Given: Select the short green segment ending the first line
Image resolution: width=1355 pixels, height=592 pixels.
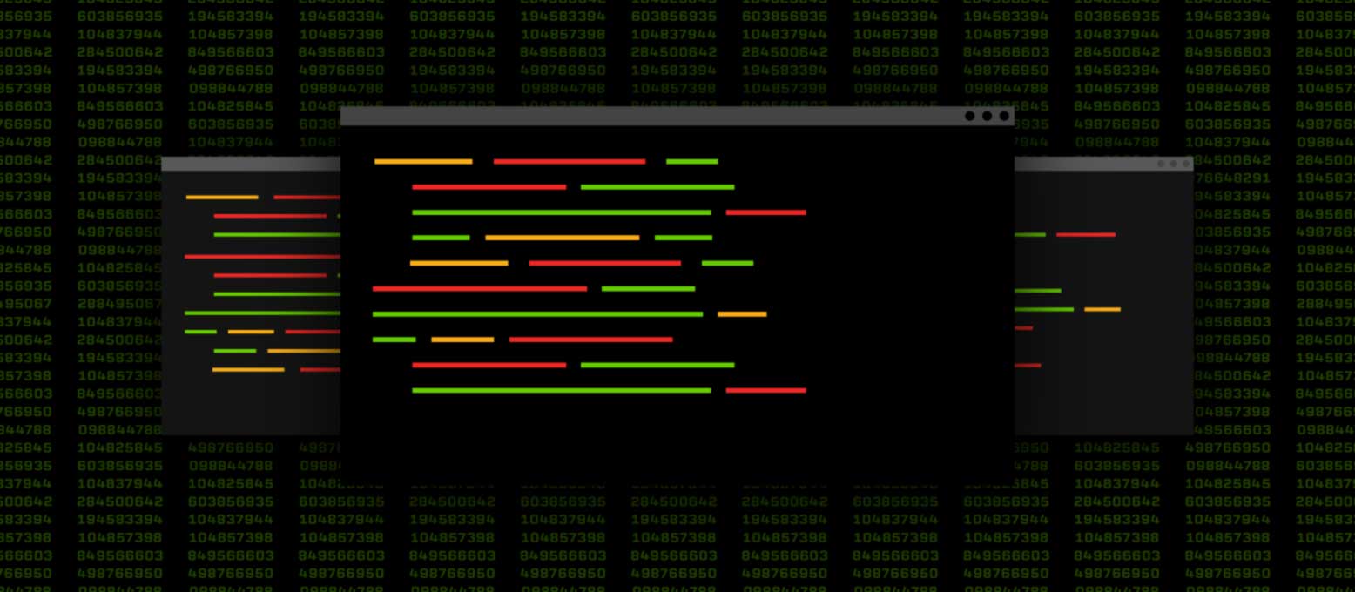Looking at the screenshot, I should (x=691, y=162).
